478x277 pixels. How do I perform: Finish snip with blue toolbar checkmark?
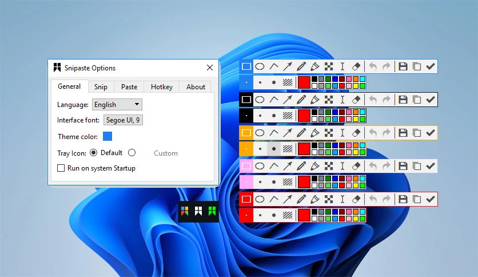point(431,66)
